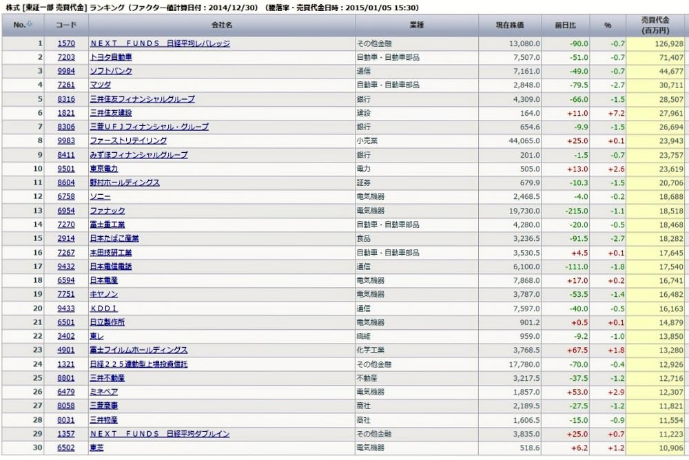689x460 pixels.
Task: Open stock code link 8031
Action: pyautogui.click(x=66, y=420)
